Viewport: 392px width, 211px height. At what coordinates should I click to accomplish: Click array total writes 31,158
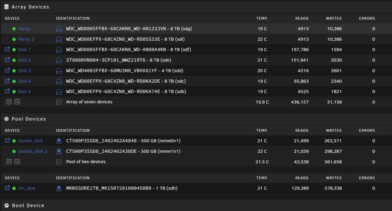[334, 102]
